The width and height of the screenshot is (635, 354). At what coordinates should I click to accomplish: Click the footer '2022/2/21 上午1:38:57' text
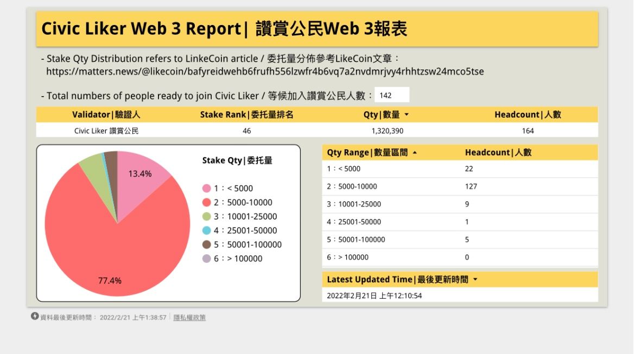point(133,318)
